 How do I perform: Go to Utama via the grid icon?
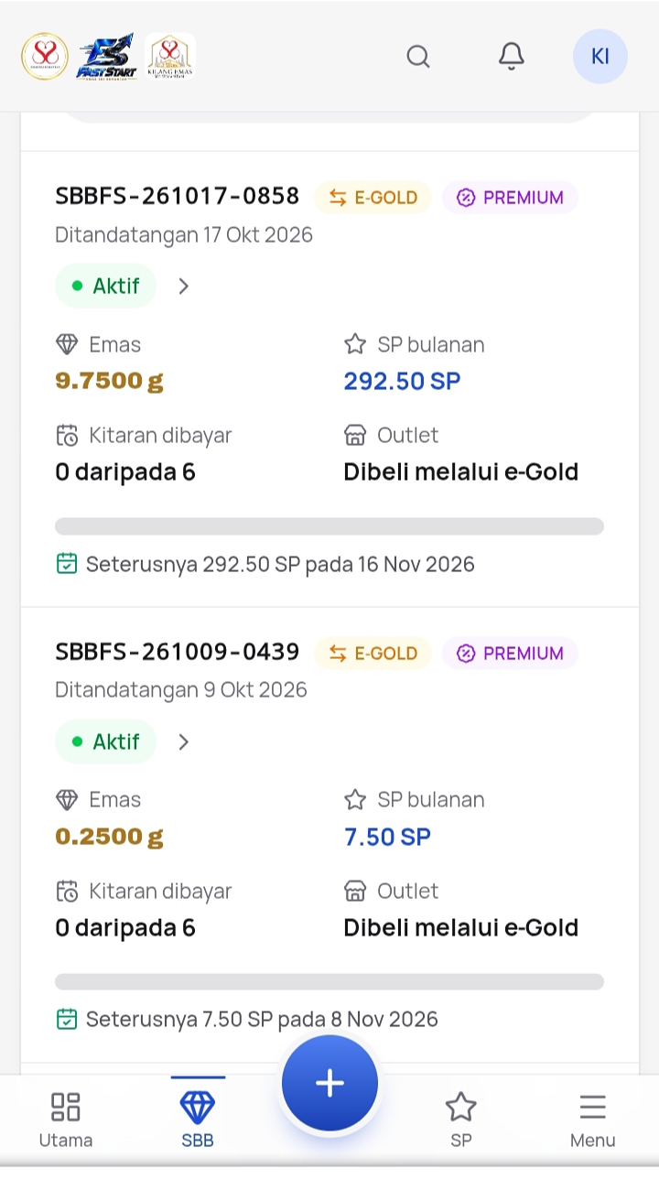tap(66, 1120)
